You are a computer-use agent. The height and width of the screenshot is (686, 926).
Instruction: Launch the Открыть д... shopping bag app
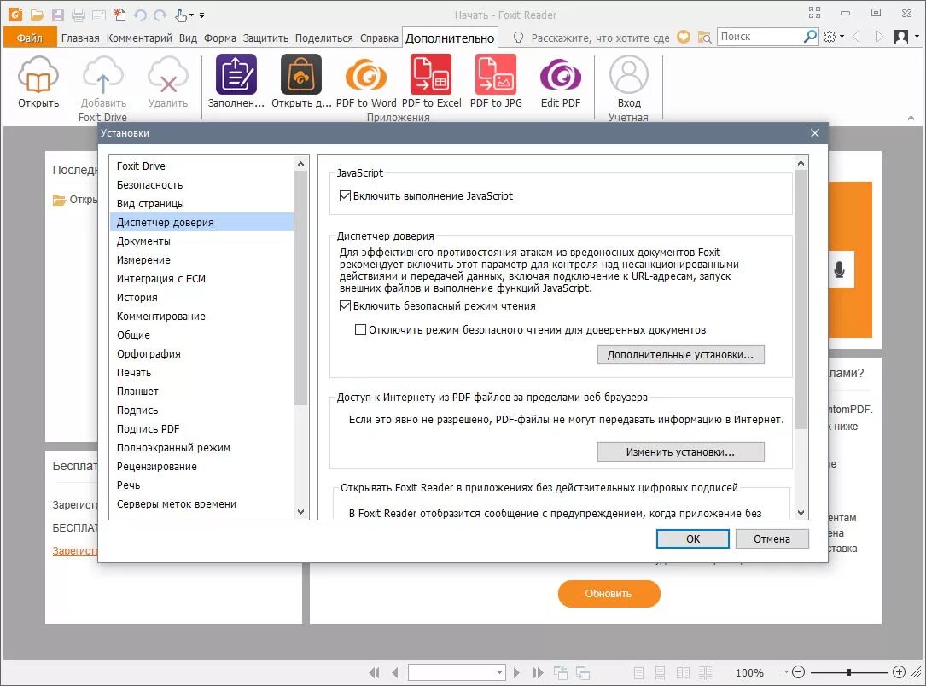click(x=301, y=74)
